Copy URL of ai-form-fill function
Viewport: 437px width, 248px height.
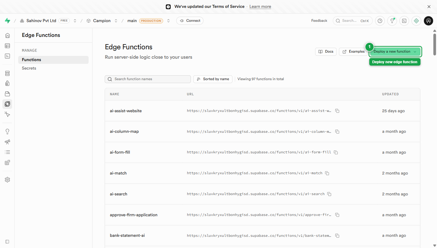tap(336, 152)
